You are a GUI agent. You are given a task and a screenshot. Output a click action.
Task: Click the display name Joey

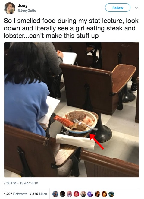23,5
